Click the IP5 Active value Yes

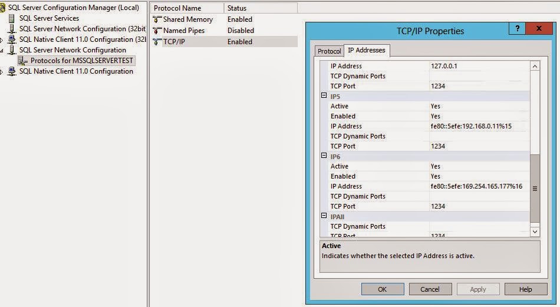click(436, 106)
